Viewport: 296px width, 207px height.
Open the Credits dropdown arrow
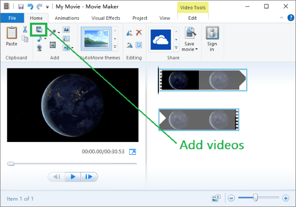73,48
